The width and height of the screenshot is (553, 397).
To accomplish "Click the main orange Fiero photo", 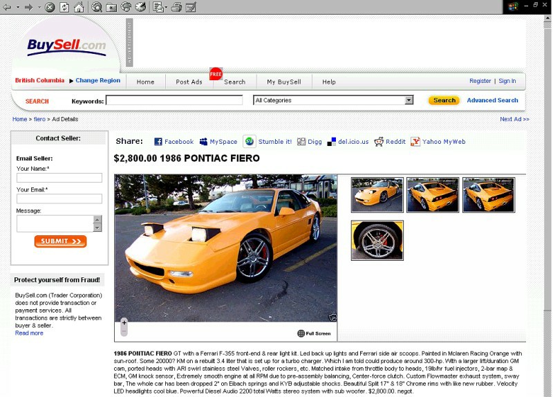I will click(225, 248).
